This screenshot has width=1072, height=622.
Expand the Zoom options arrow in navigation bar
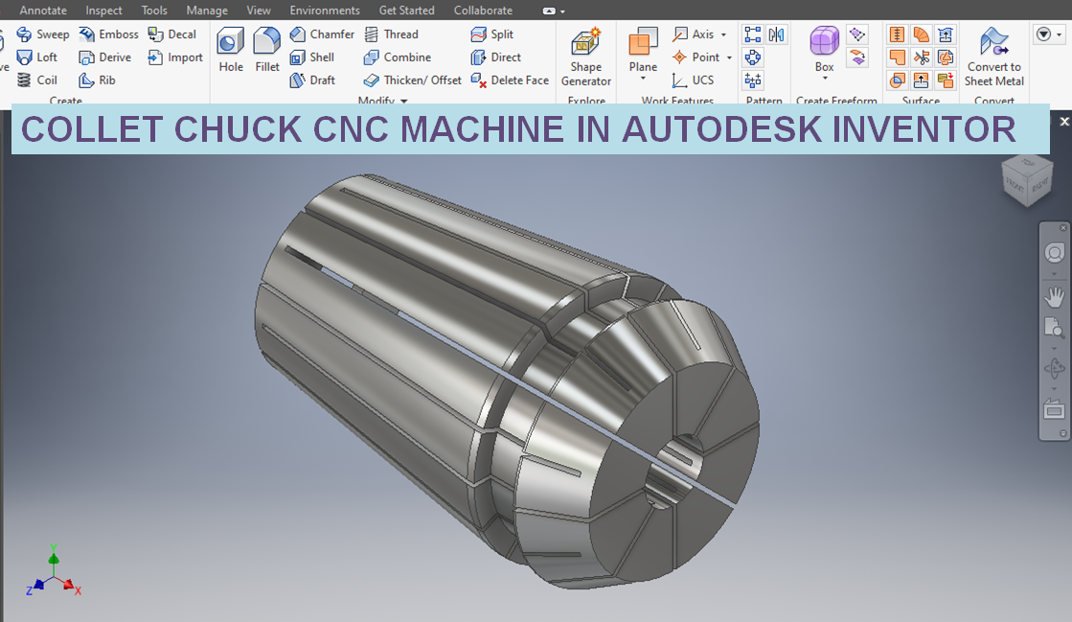point(1054,348)
